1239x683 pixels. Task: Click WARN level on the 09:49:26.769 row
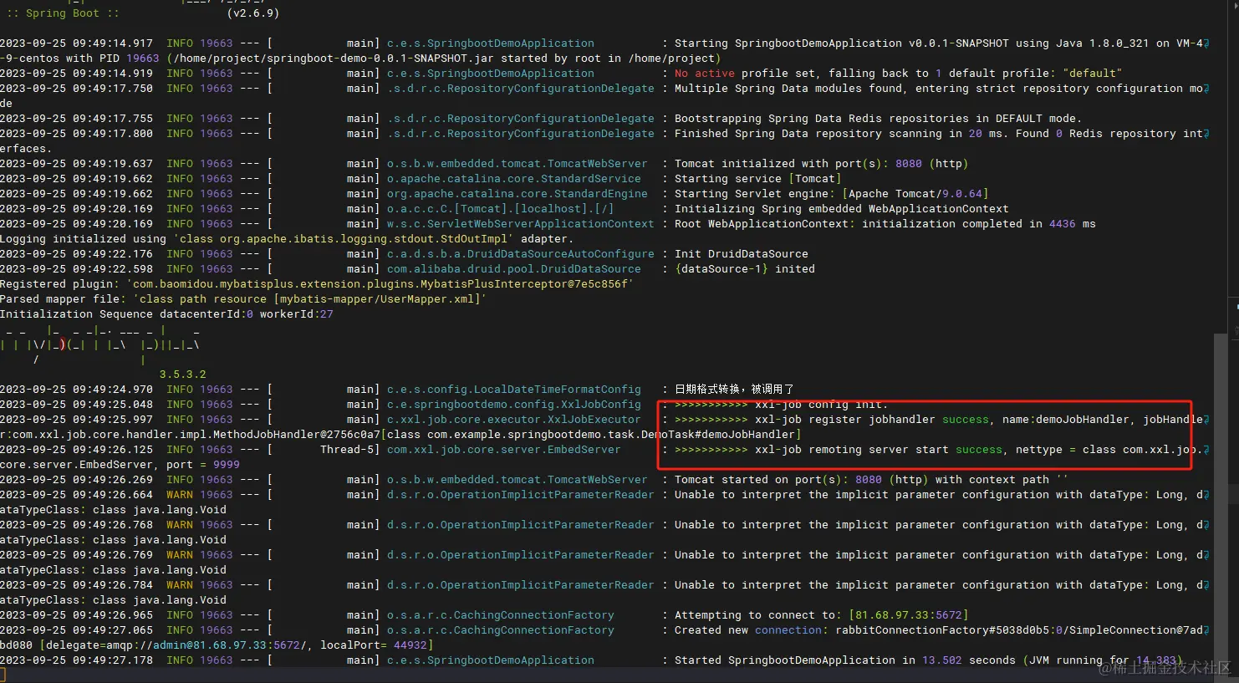tap(180, 555)
